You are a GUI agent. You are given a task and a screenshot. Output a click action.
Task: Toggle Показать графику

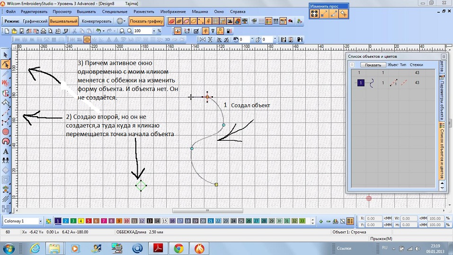click(146, 21)
